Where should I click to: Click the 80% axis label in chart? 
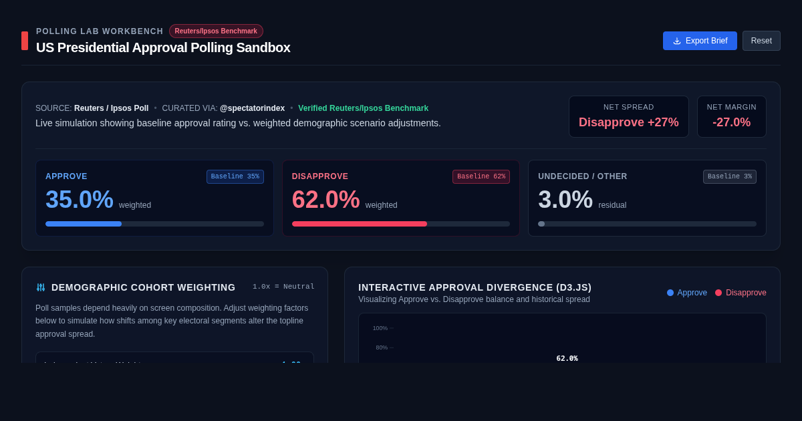[382, 347]
